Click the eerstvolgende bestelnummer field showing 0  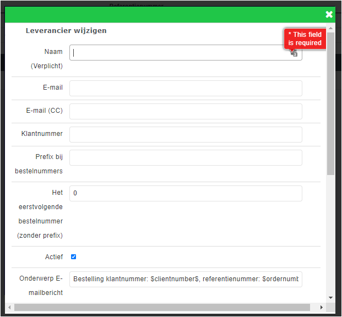[x=186, y=193]
